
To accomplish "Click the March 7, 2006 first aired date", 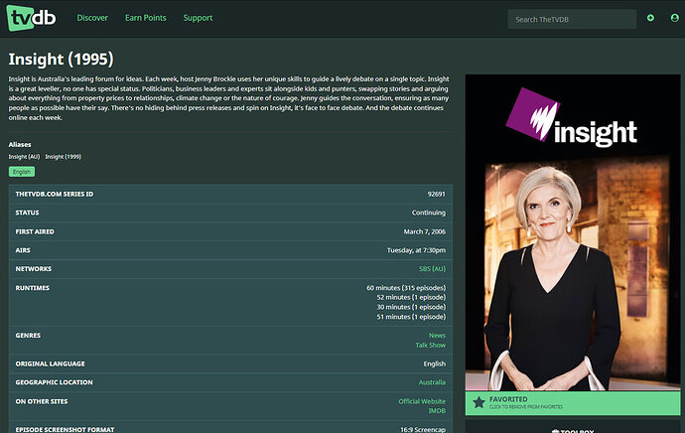I will (x=425, y=231).
